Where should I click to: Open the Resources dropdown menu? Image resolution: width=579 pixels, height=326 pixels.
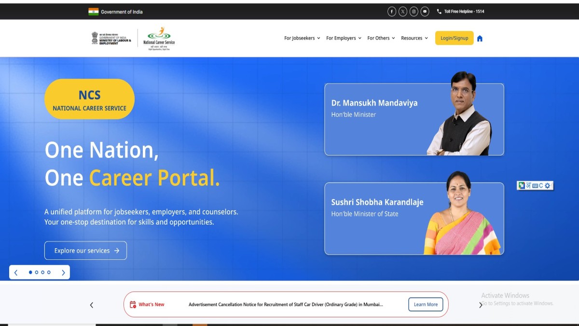click(414, 38)
